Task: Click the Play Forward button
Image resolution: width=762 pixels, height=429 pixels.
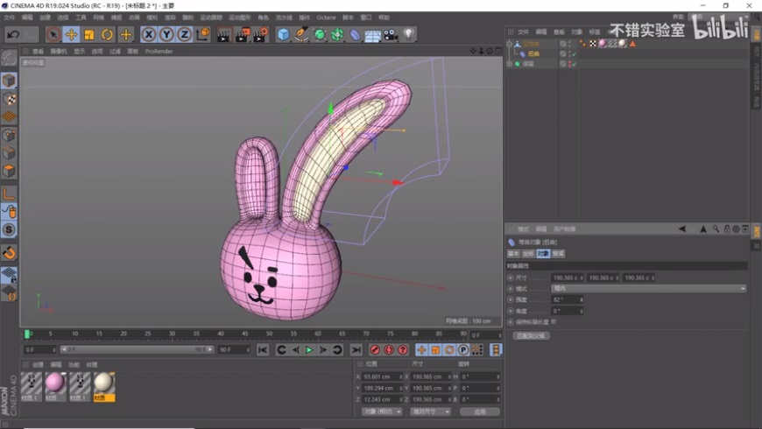Action: click(309, 350)
